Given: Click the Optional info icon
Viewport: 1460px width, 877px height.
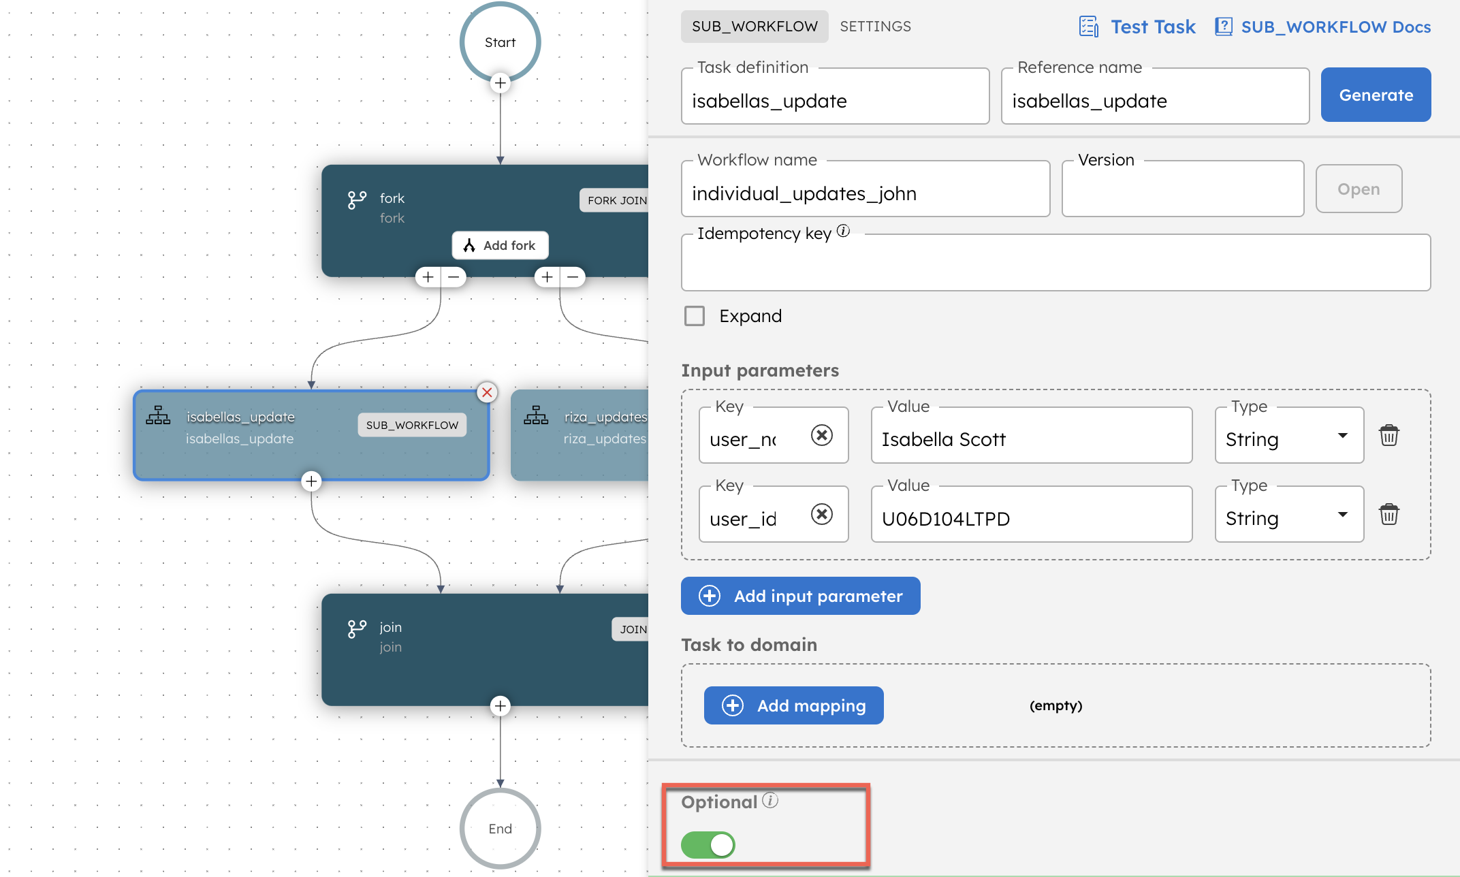Looking at the screenshot, I should click(x=770, y=800).
